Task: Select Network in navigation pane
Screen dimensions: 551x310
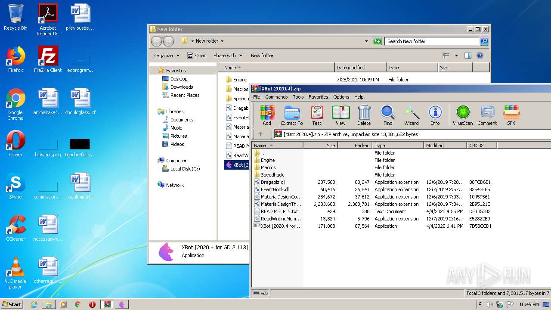Action: point(175,185)
